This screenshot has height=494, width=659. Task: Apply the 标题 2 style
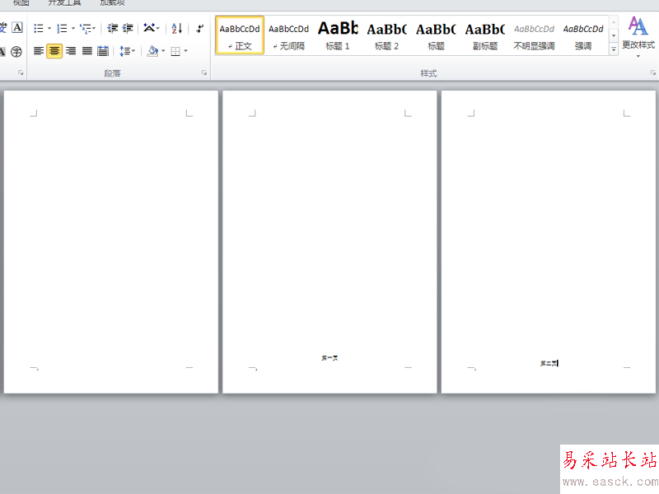(386, 35)
